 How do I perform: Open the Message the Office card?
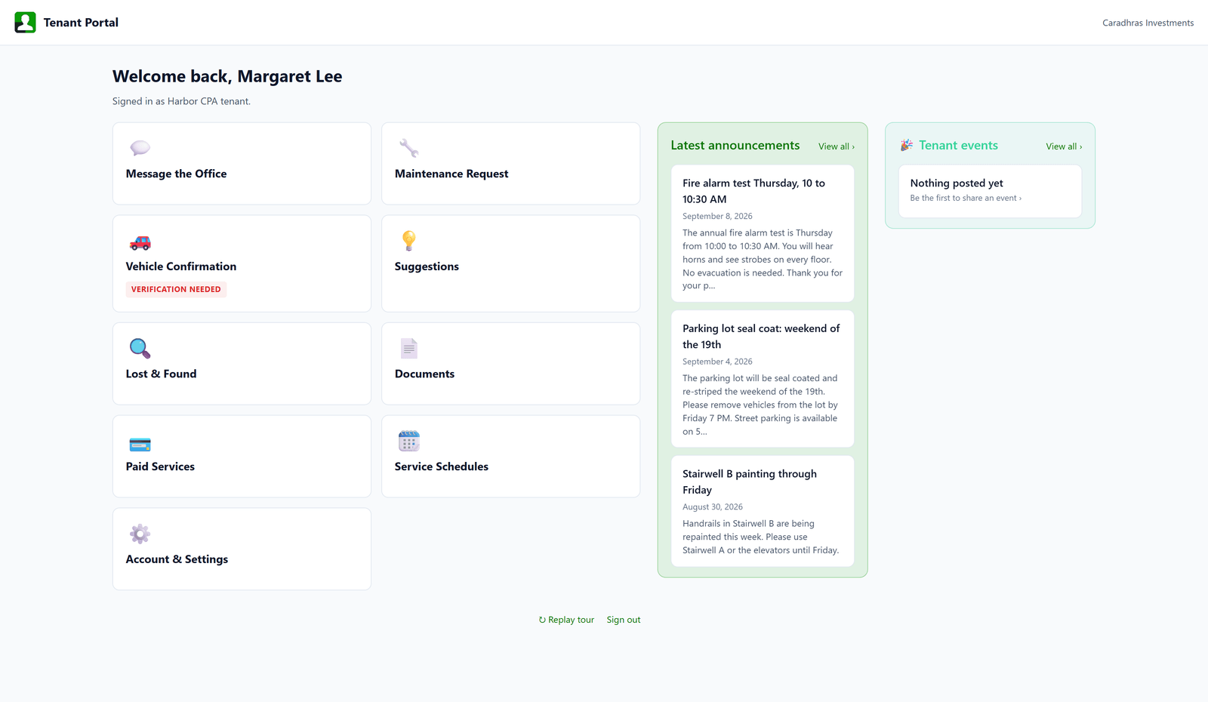242,164
